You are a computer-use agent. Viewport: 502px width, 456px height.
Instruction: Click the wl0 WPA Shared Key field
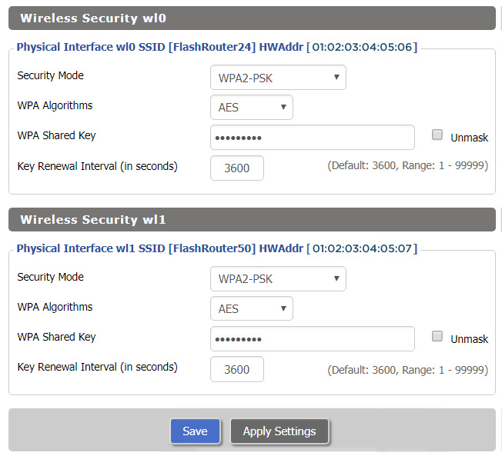(x=312, y=138)
